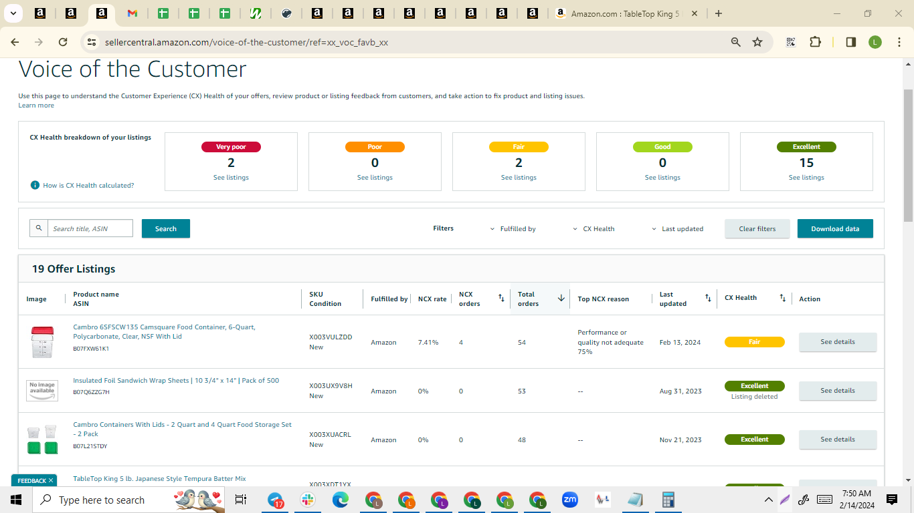Screen dimensions: 914x513
Task: Click the browser forward arrow
Action: click(x=39, y=42)
